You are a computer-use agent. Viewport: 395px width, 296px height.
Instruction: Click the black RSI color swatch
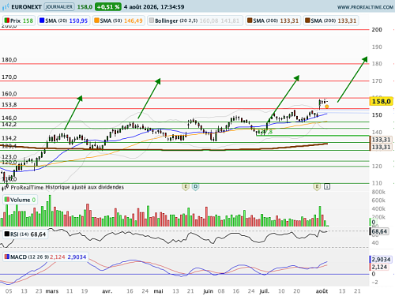[7, 234]
